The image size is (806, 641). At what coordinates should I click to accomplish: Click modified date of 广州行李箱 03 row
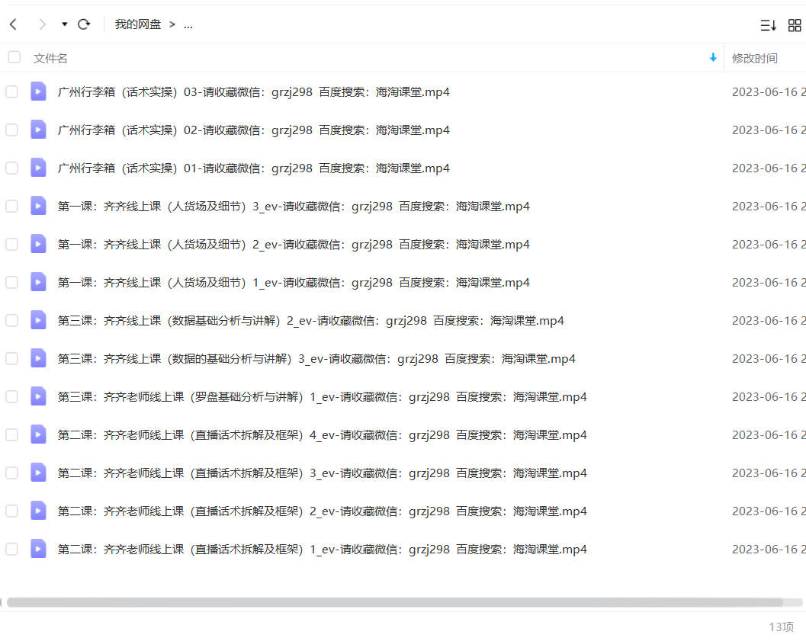point(769,92)
